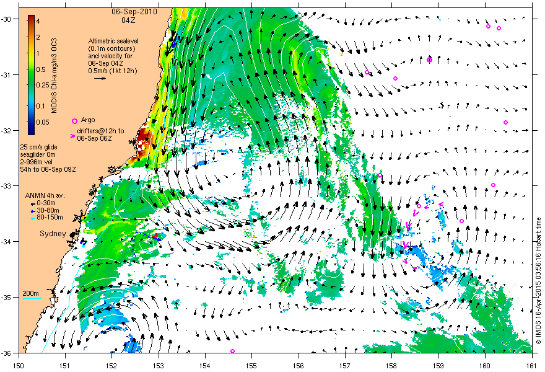Click the '06-Sep 06Z' drifter time text
The width and height of the screenshot is (545, 372).
point(94,138)
